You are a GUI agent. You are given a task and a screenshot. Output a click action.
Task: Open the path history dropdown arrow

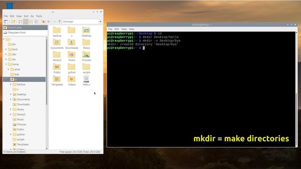pyautogui.click(x=100, y=22)
